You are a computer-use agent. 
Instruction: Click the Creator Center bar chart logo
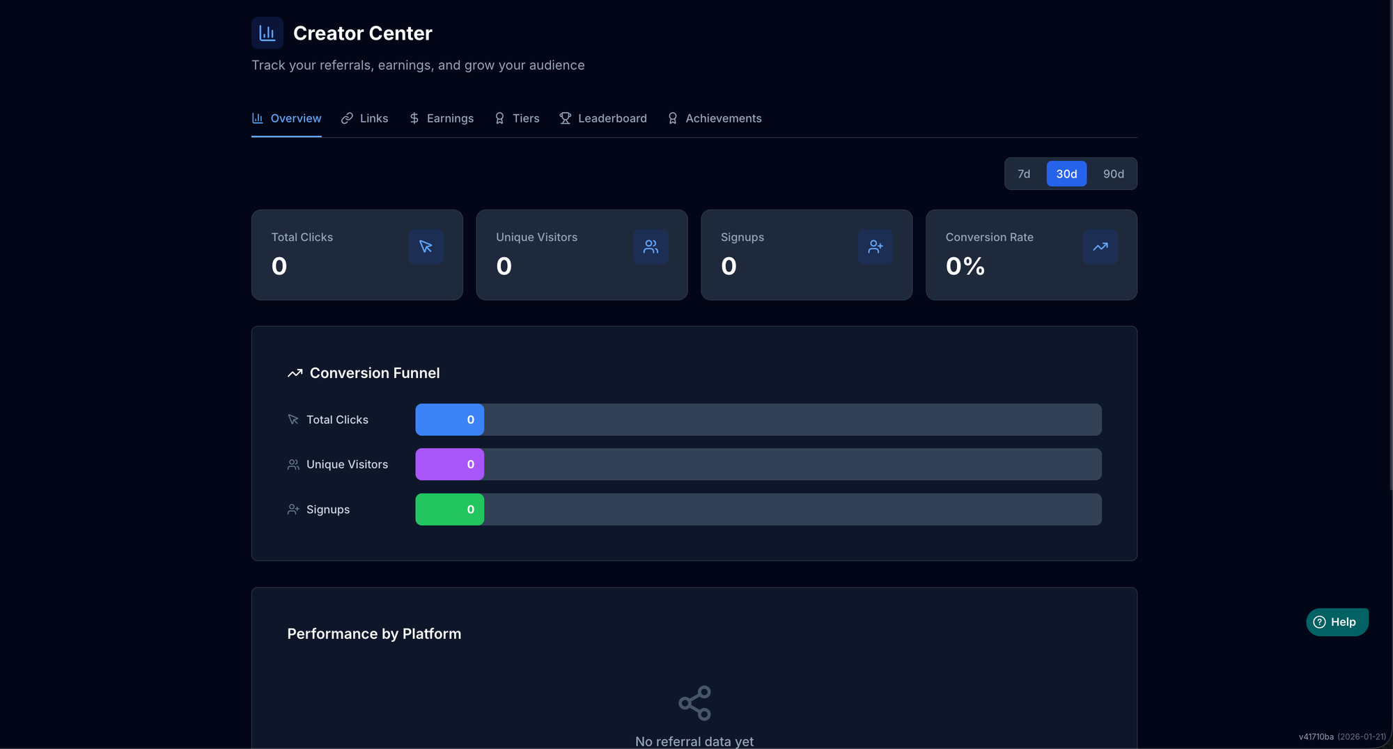(x=267, y=33)
